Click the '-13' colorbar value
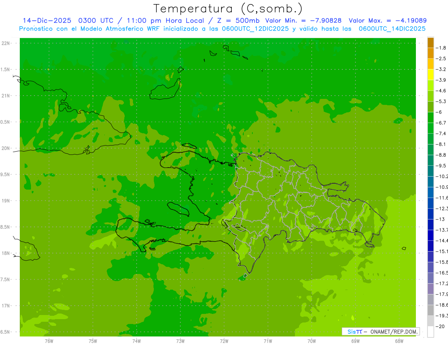448x346 pixels. [440, 219]
